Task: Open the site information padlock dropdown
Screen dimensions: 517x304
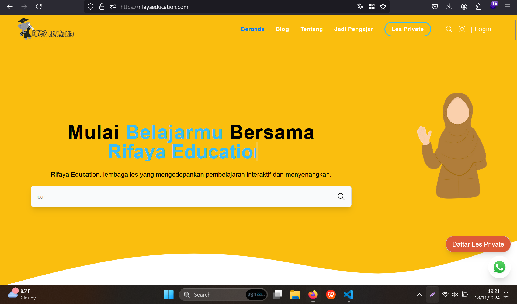Action: pyautogui.click(x=102, y=7)
